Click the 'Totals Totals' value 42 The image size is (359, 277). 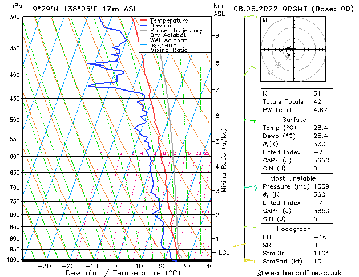point(317,101)
